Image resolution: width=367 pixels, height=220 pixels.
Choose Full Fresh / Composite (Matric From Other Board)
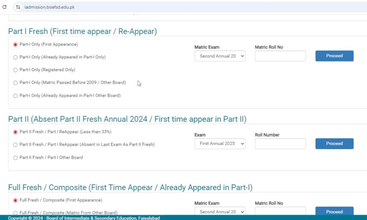point(15,213)
